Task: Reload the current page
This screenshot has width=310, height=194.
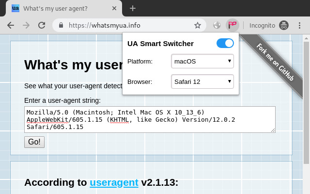Action: point(42,25)
